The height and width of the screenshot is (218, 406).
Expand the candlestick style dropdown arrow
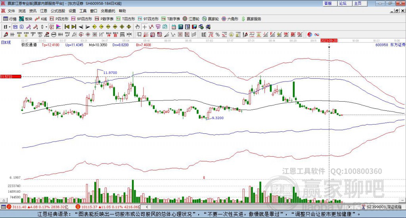(x=46, y=27)
